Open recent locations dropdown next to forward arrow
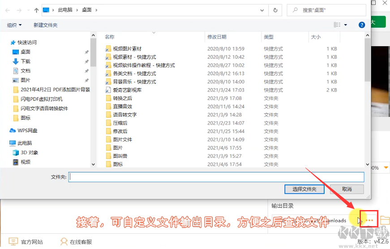The width and height of the screenshot is (390, 249). (28, 10)
